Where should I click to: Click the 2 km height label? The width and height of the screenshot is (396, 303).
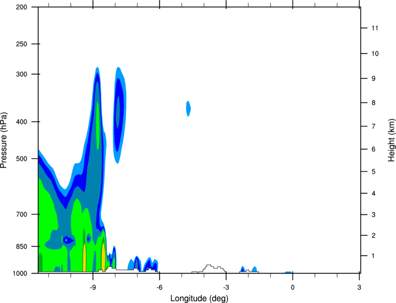coord(374,235)
